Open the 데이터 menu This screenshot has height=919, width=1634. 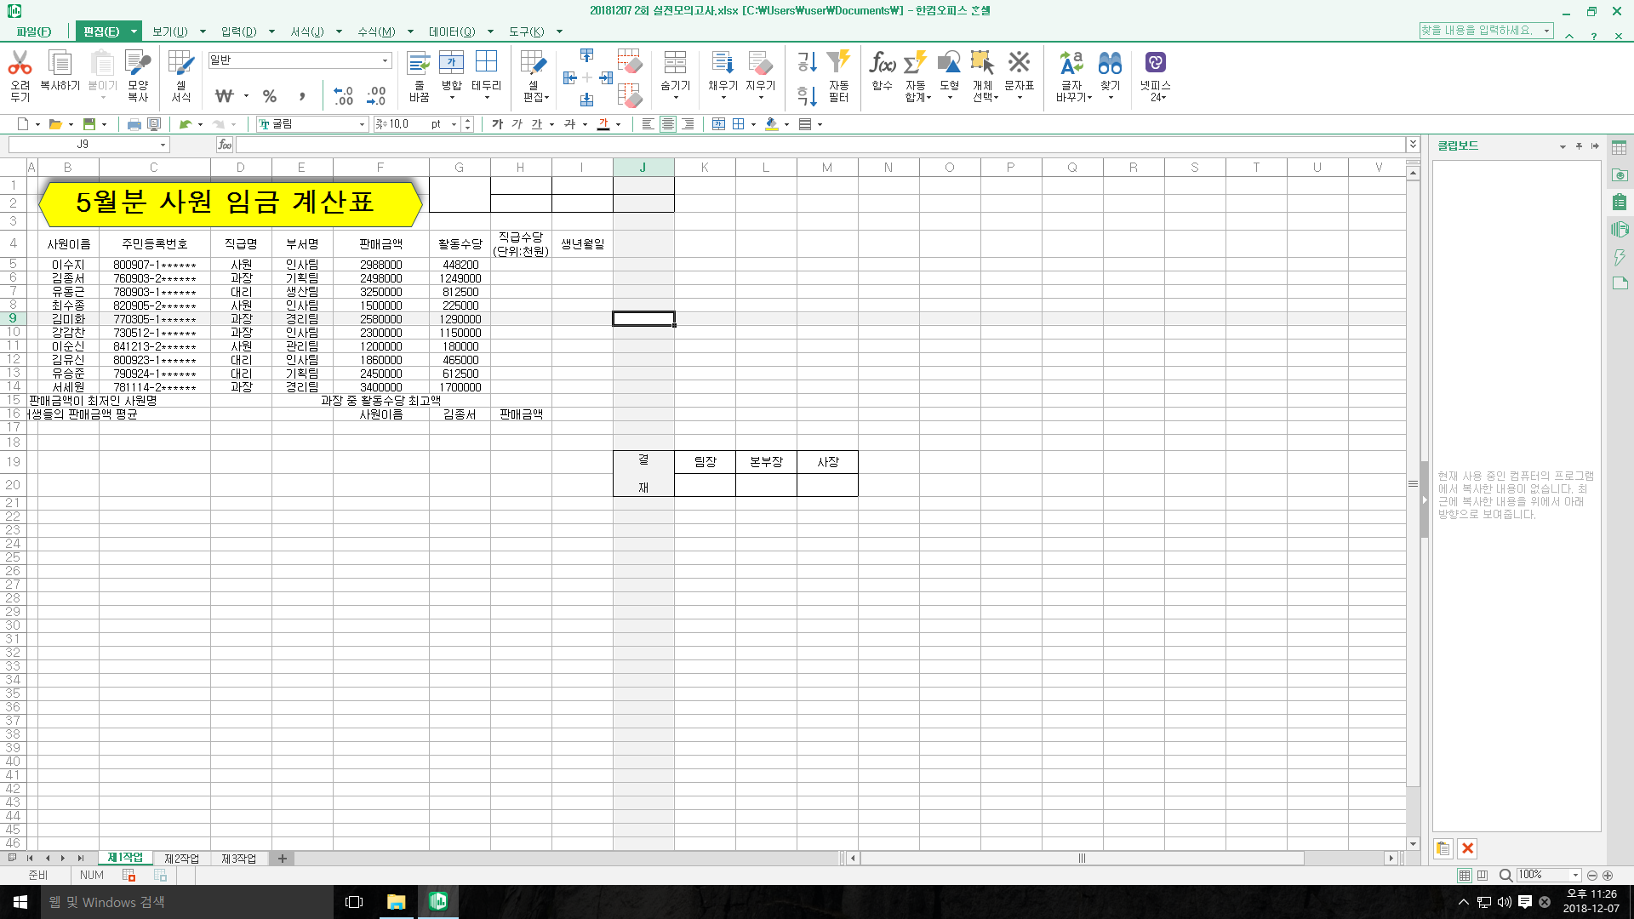point(452,31)
